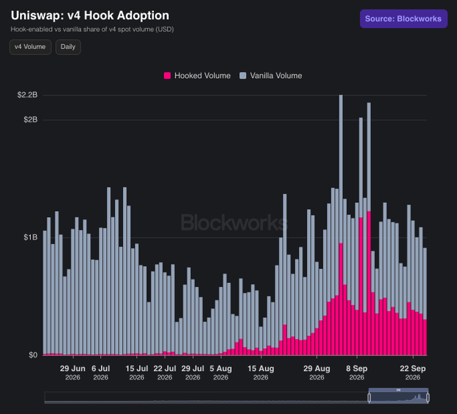Select the Daily interval pill
The width and height of the screenshot is (457, 414).
tap(68, 47)
